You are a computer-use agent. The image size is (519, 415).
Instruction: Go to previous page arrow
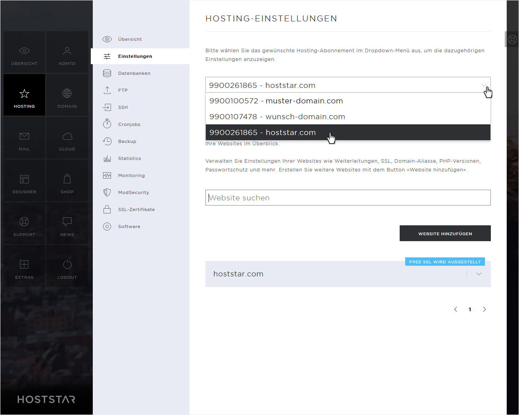pyautogui.click(x=456, y=309)
